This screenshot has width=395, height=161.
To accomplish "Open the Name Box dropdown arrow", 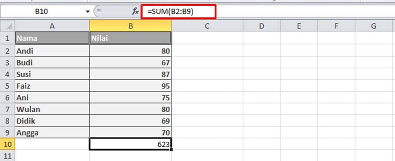I will 88,11.
